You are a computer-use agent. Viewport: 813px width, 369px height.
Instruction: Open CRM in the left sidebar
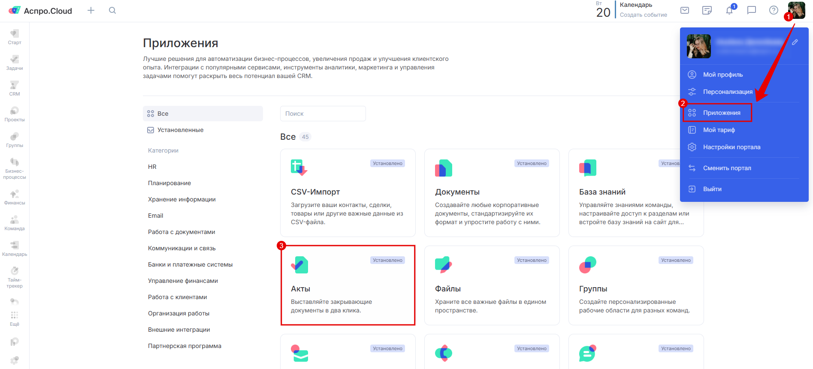(x=15, y=88)
